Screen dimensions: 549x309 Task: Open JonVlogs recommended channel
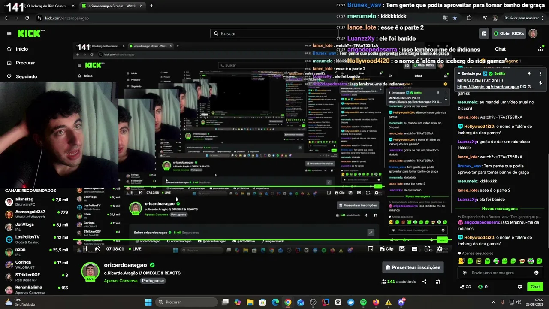(36, 227)
